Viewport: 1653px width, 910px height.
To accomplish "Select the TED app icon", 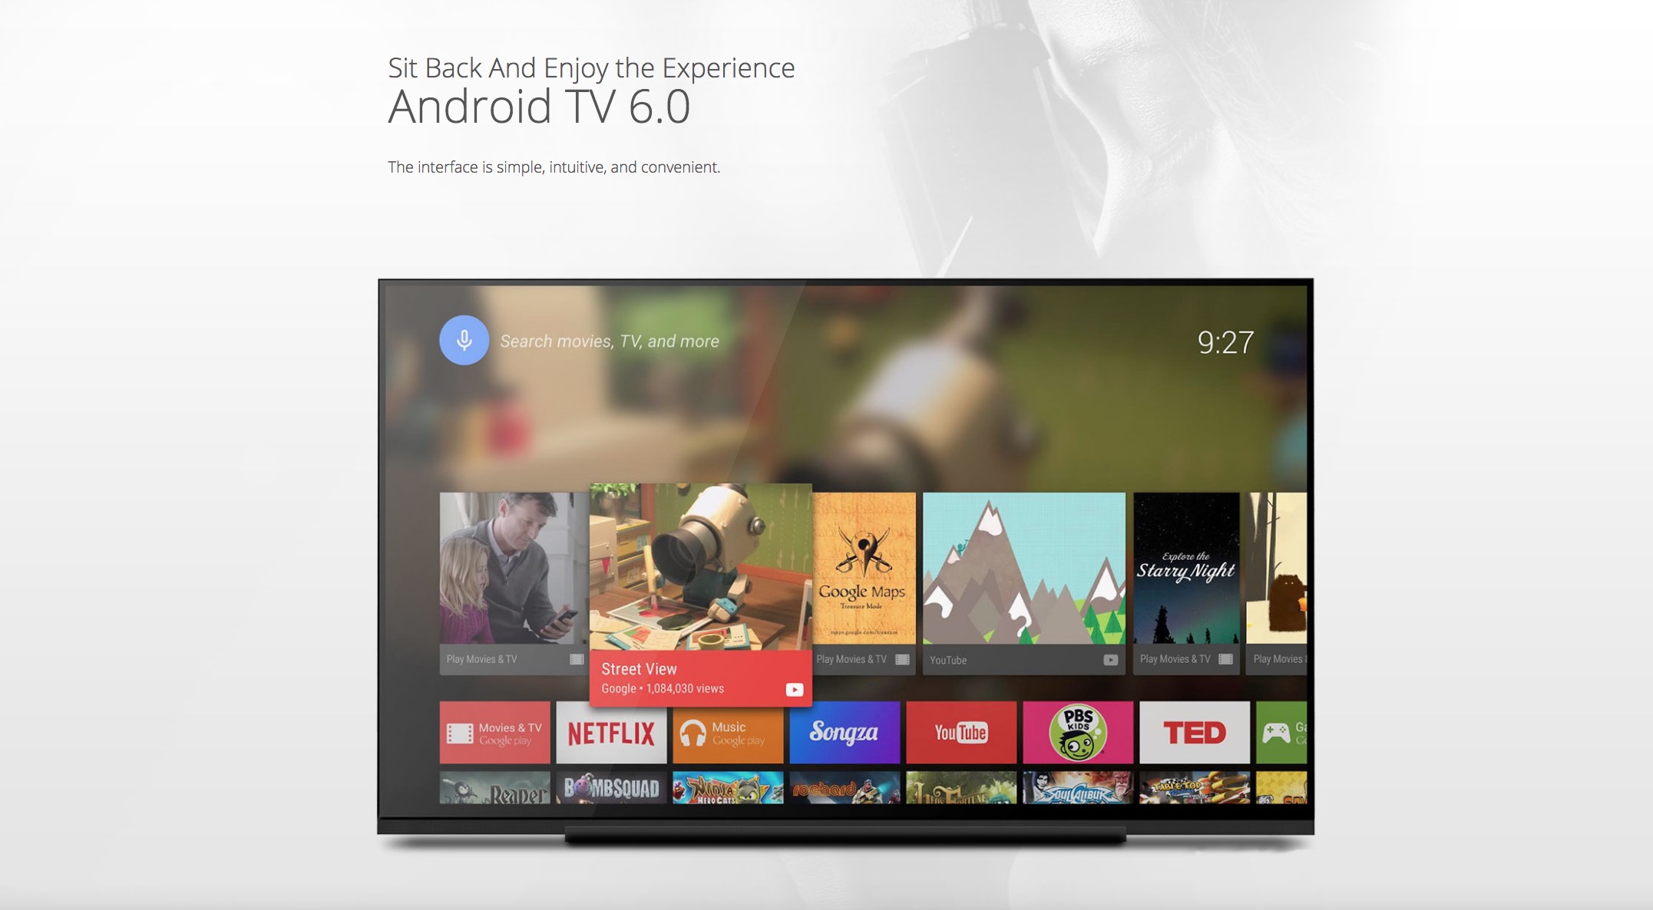I will [1192, 732].
